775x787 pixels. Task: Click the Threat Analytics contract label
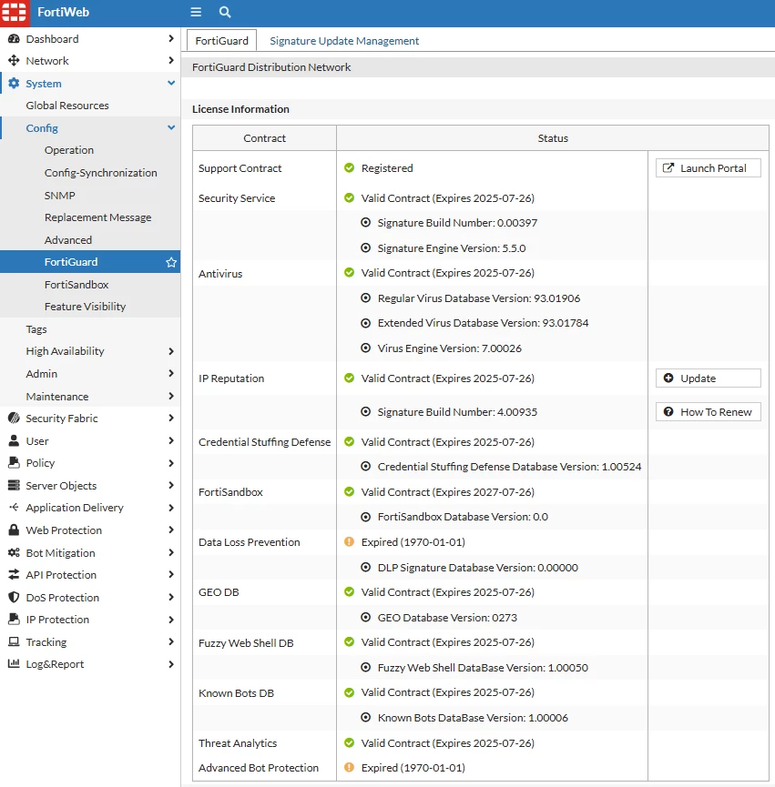click(238, 742)
